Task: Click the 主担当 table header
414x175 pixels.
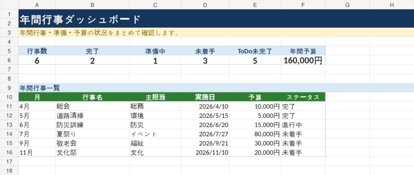Action: click(x=155, y=97)
